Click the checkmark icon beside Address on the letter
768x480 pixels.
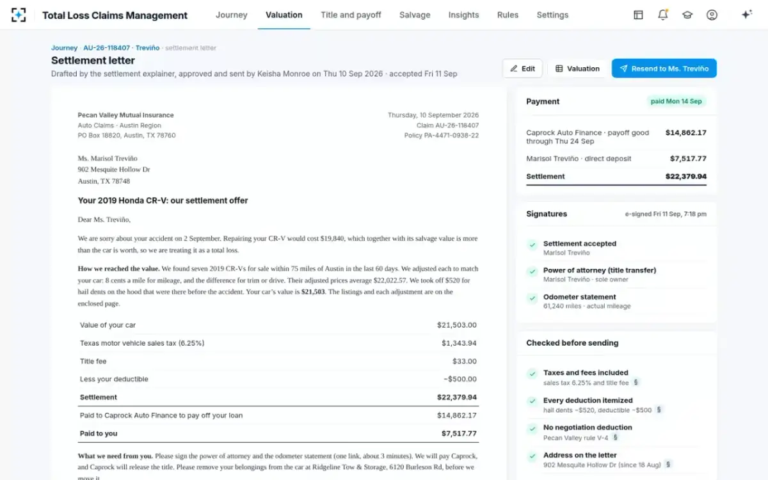pyautogui.click(x=532, y=456)
